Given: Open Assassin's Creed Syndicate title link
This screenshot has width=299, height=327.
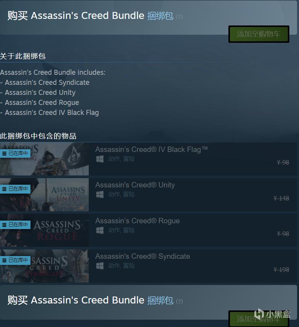Looking at the screenshot, I should [x=143, y=256].
